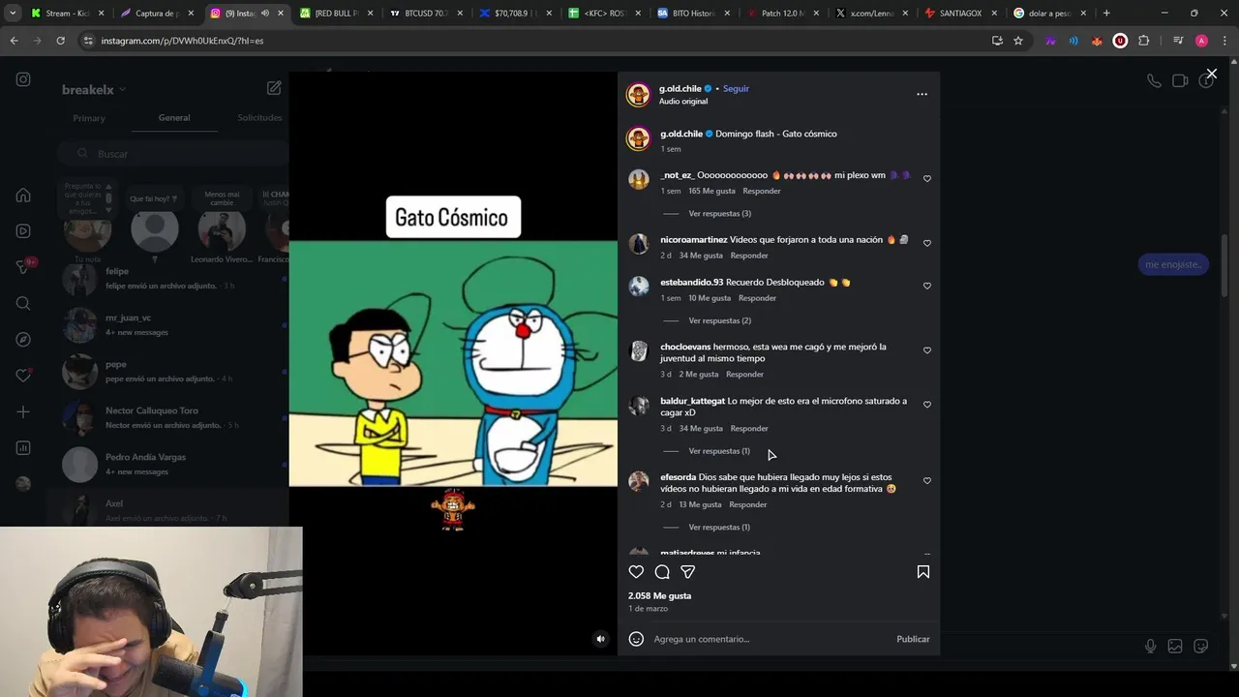Click the instagram.com address bar
Image resolution: width=1239 pixels, height=697 pixels.
pyautogui.click(x=532, y=41)
